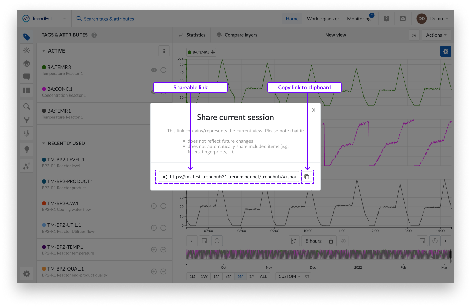The image size is (471, 307).
Task: Click the mail envelope icon in header
Action: 403,19
